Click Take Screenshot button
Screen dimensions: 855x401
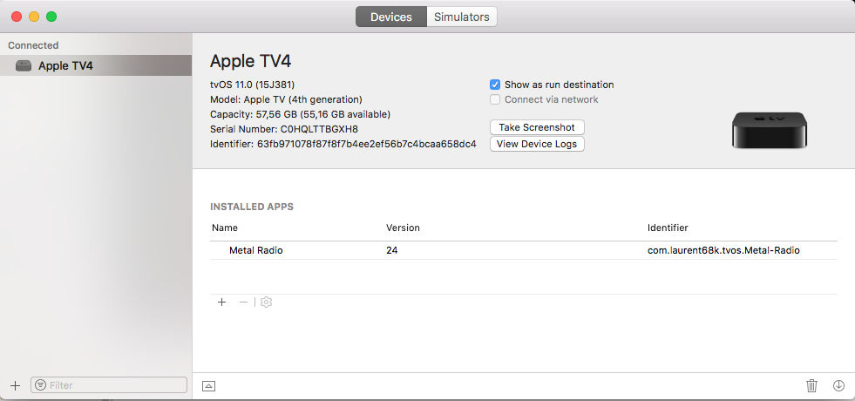tap(537, 127)
